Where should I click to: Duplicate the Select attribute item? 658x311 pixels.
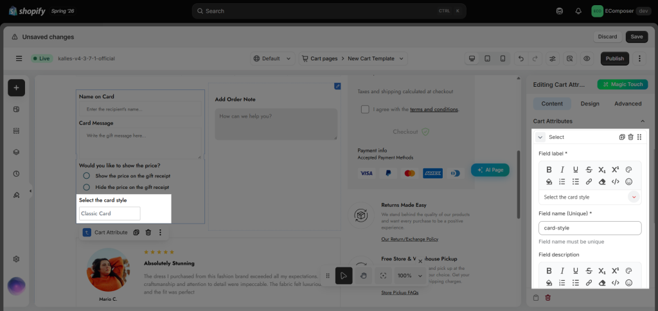tap(622, 137)
